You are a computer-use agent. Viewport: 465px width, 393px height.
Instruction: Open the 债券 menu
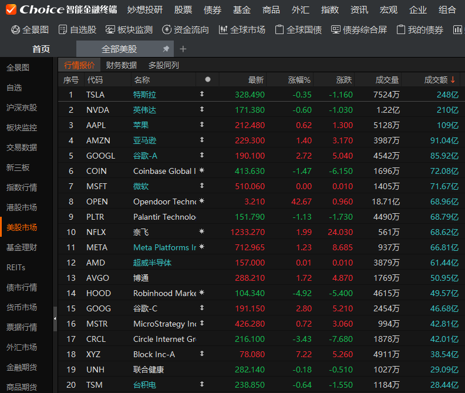point(213,10)
